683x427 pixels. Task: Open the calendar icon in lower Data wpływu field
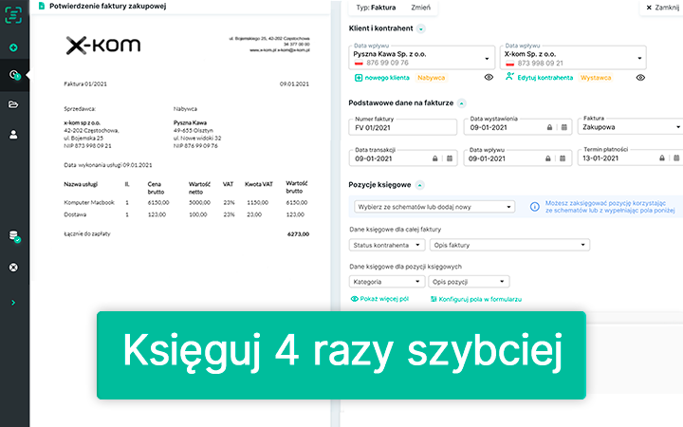(x=563, y=158)
